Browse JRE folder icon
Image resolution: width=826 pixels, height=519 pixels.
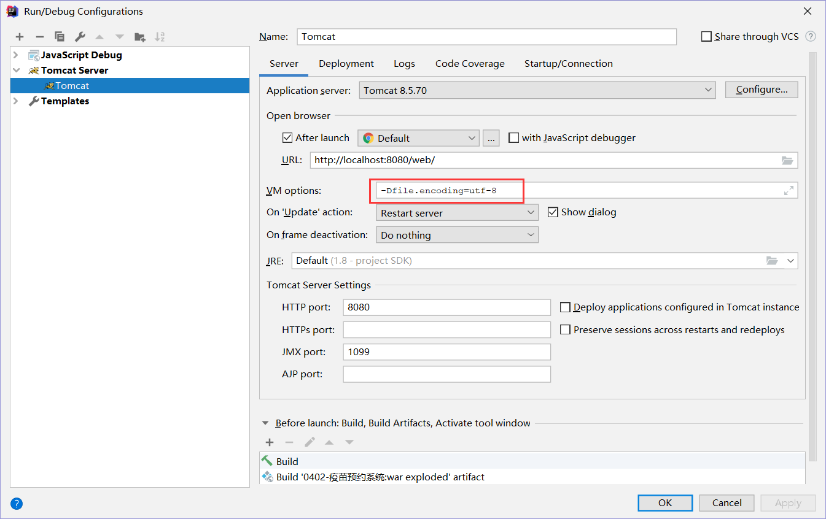773,261
